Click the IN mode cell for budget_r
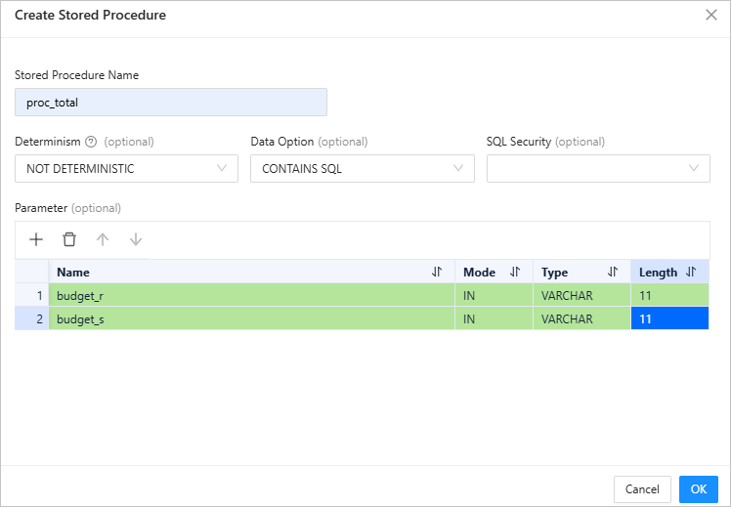Image resolution: width=731 pixels, height=507 pixels. 494,295
